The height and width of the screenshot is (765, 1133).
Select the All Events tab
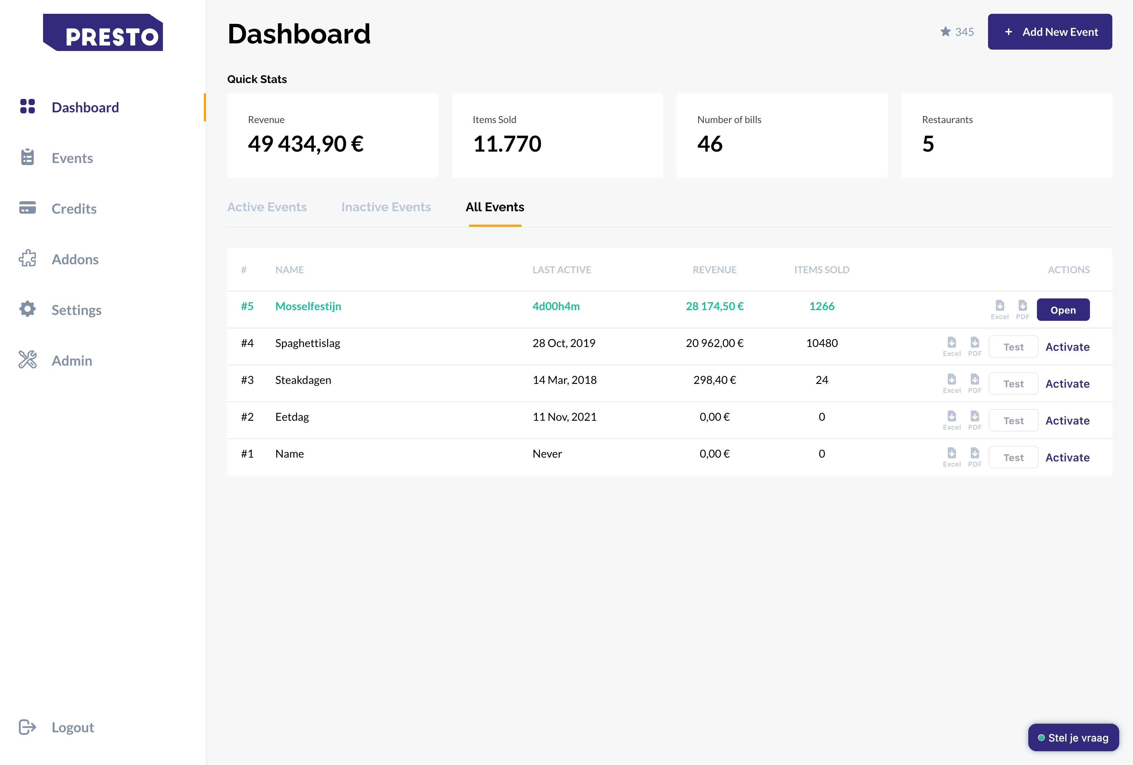coord(495,207)
